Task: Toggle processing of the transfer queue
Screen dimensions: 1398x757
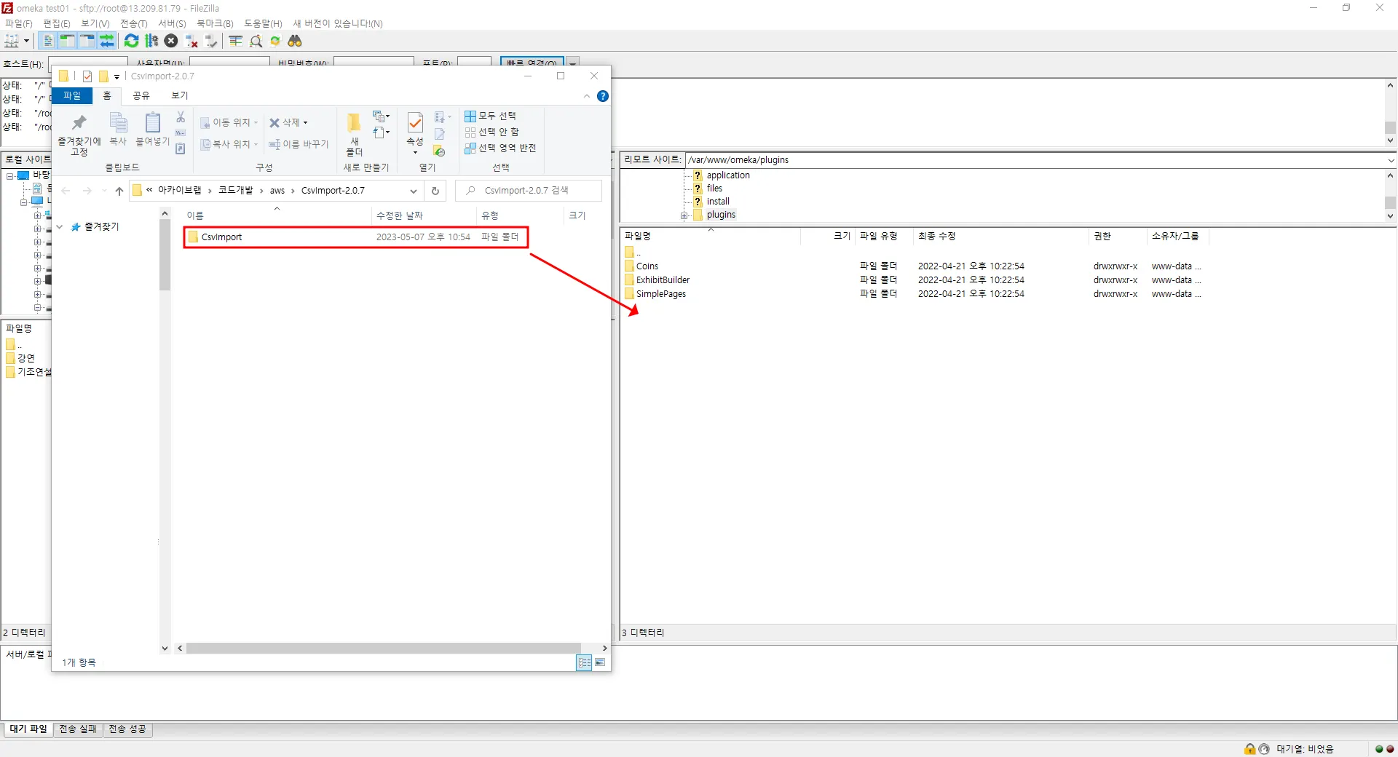Action: [151, 41]
